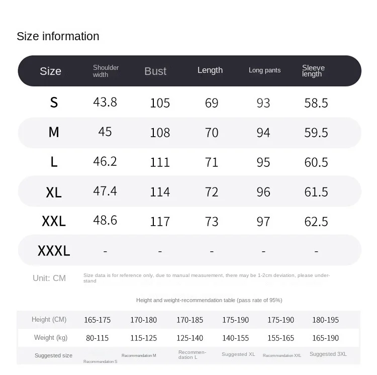
Task: Click the "Shoulder width" column header
Action: (x=106, y=71)
